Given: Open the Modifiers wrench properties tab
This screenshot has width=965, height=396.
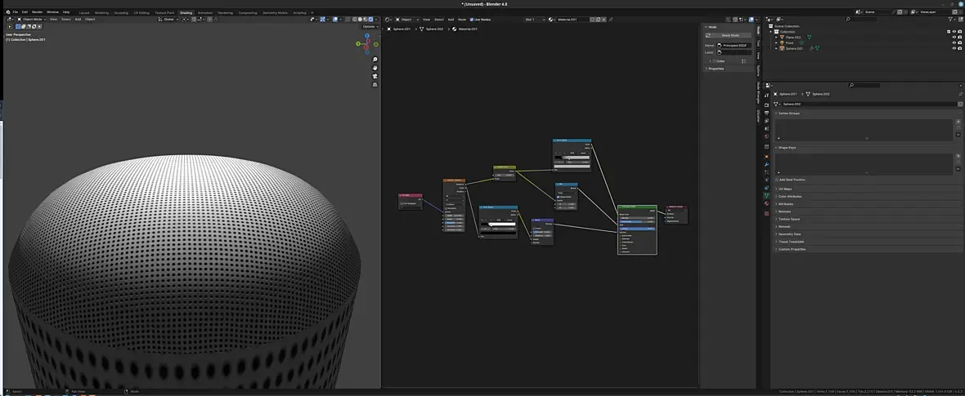Looking at the screenshot, I should [766, 165].
